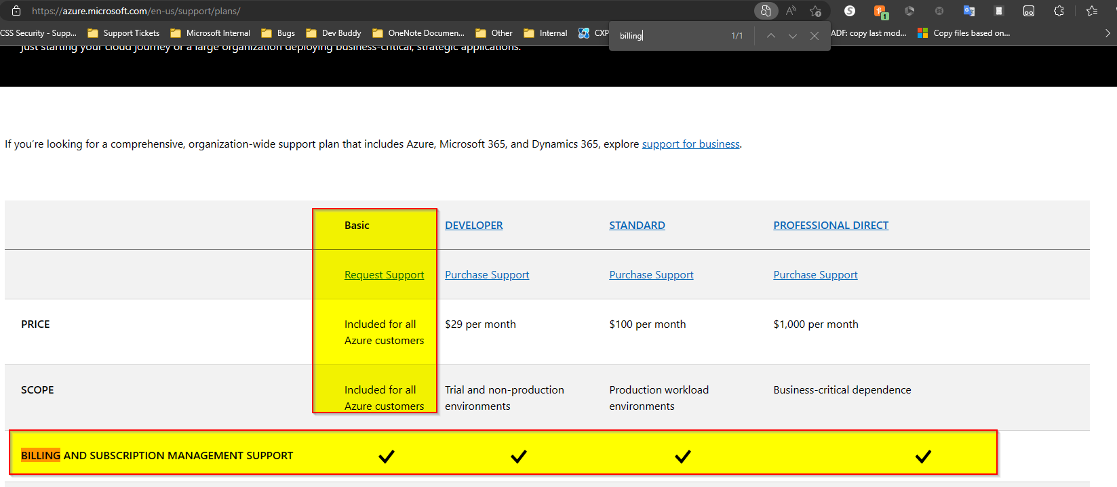1117x487 pixels.
Task: Click the find box containing 'billing'
Action: click(668, 36)
